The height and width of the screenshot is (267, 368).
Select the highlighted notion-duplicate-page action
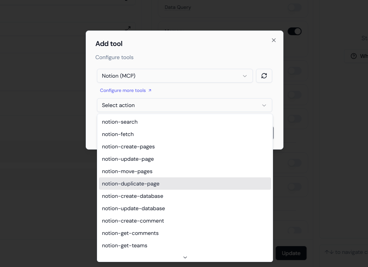(130, 184)
